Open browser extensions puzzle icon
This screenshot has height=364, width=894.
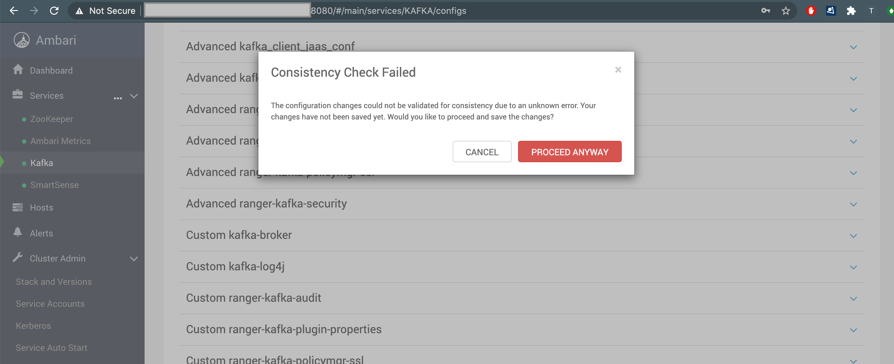(851, 11)
